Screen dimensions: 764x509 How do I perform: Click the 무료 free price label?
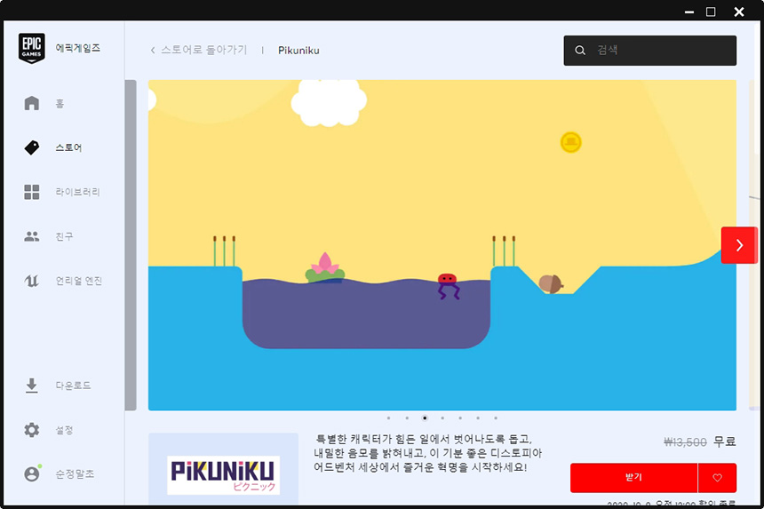[725, 441]
